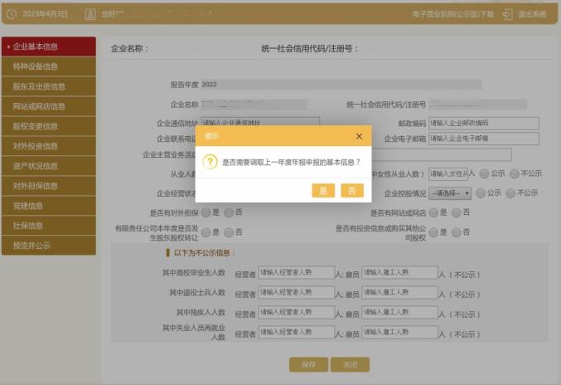This screenshot has height=385, width=561.
Task: Close the 提示 dialog with X
Action: pos(359,136)
